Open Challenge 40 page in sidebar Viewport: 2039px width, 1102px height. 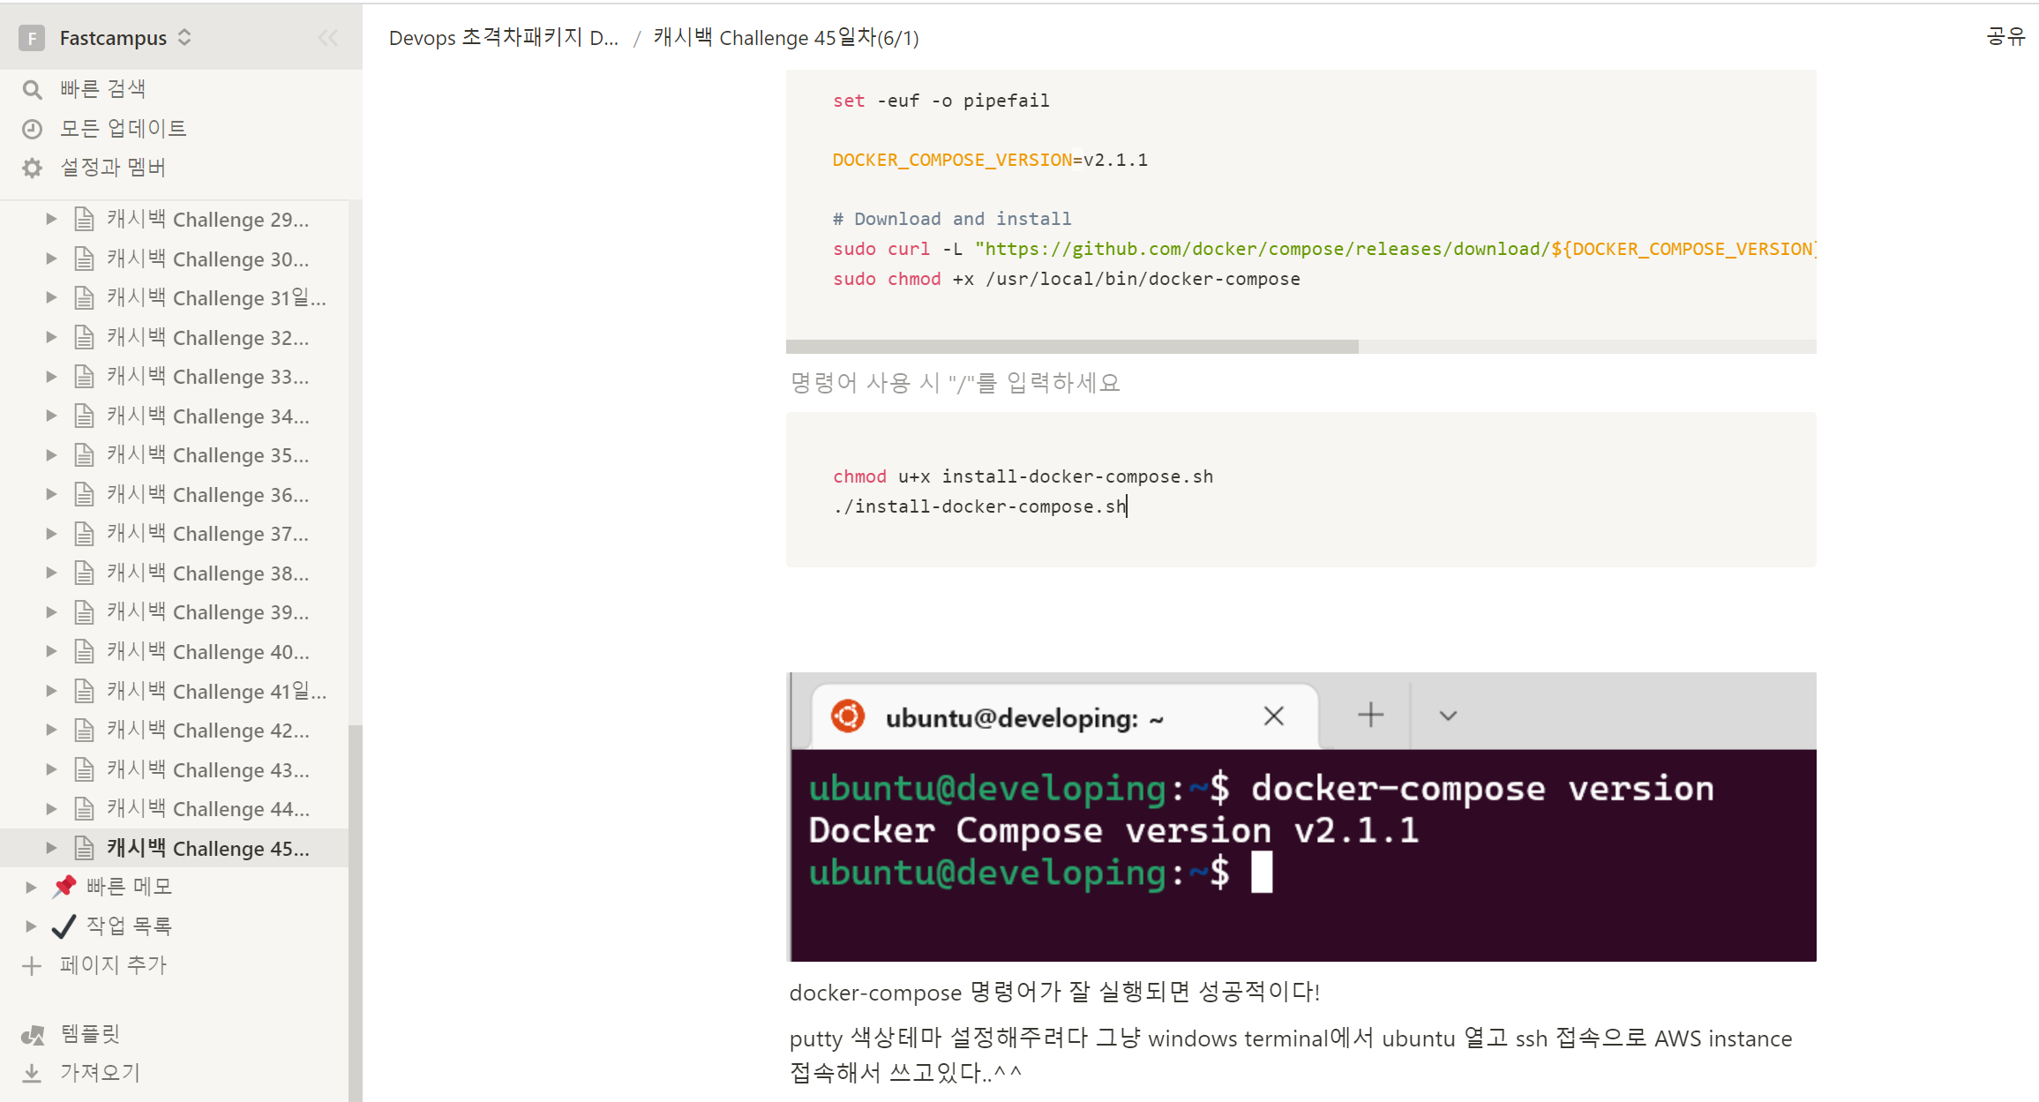pos(207,652)
